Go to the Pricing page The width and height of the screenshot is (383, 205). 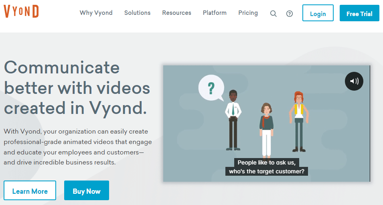pyautogui.click(x=248, y=13)
